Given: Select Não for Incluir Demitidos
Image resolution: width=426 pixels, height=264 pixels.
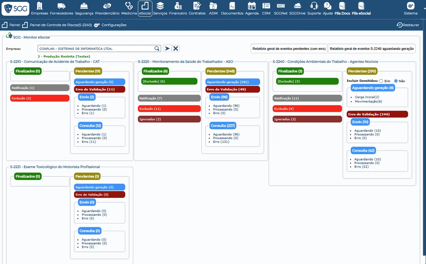Looking at the screenshot, I should coord(396,81).
